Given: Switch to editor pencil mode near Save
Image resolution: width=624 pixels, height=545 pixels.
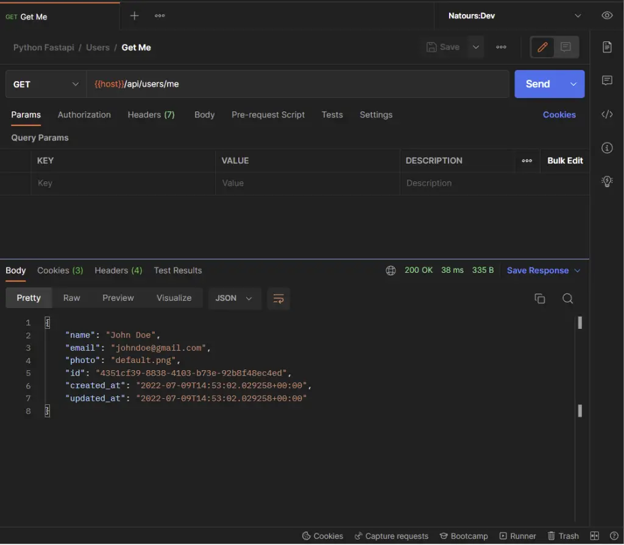Looking at the screenshot, I should pyautogui.click(x=542, y=47).
